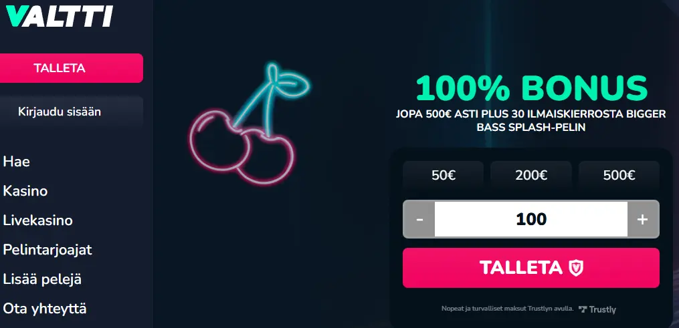Viewport: 679px width, 328px height.
Task: Increase deposit amount with plus button
Action: pos(643,219)
